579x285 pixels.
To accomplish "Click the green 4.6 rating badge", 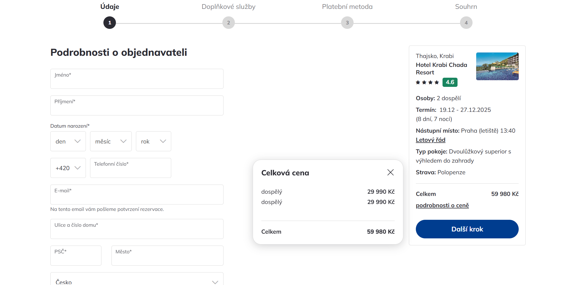I will (x=450, y=82).
